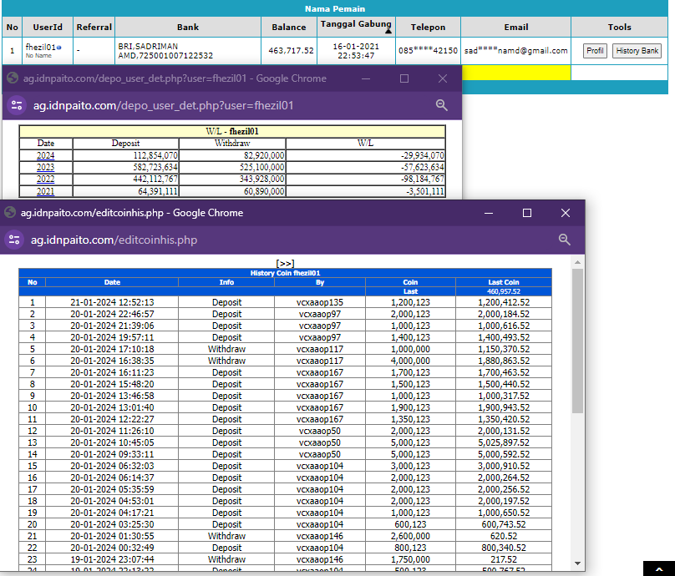The width and height of the screenshot is (675, 576).
Task: Open History Bank for fhezil01
Action: point(637,51)
